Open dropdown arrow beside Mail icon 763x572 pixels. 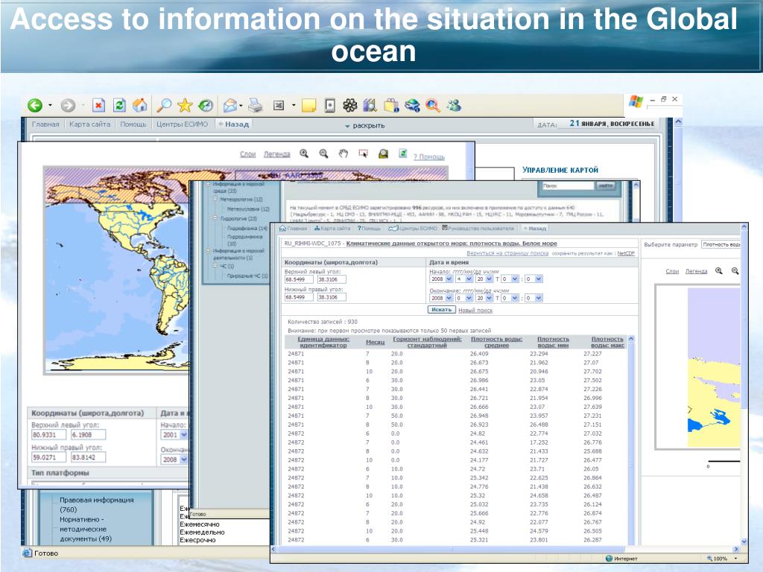pyautogui.click(x=241, y=106)
